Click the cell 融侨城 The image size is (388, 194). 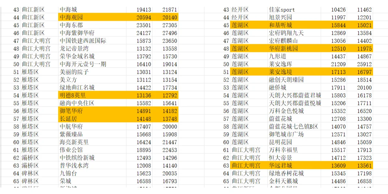294,88
